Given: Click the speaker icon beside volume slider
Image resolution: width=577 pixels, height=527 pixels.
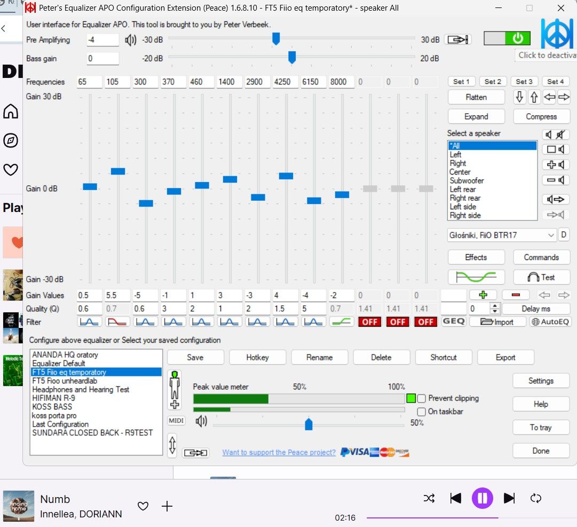Looking at the screenshot, I should 201,420.
